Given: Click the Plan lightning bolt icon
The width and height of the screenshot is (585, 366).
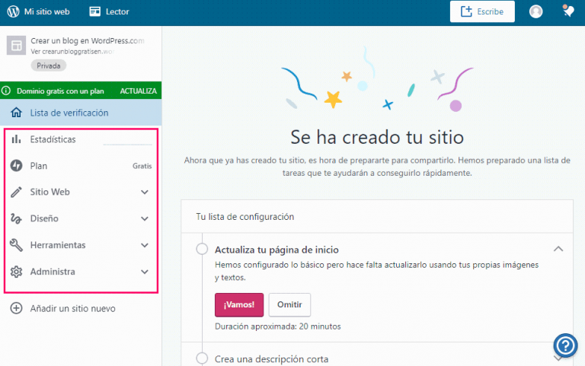Looking at the screenshot, I should tap(16, 165).
